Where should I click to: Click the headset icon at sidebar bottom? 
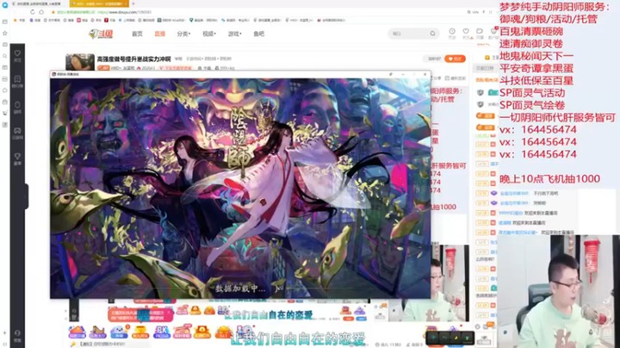coord(17,333)
